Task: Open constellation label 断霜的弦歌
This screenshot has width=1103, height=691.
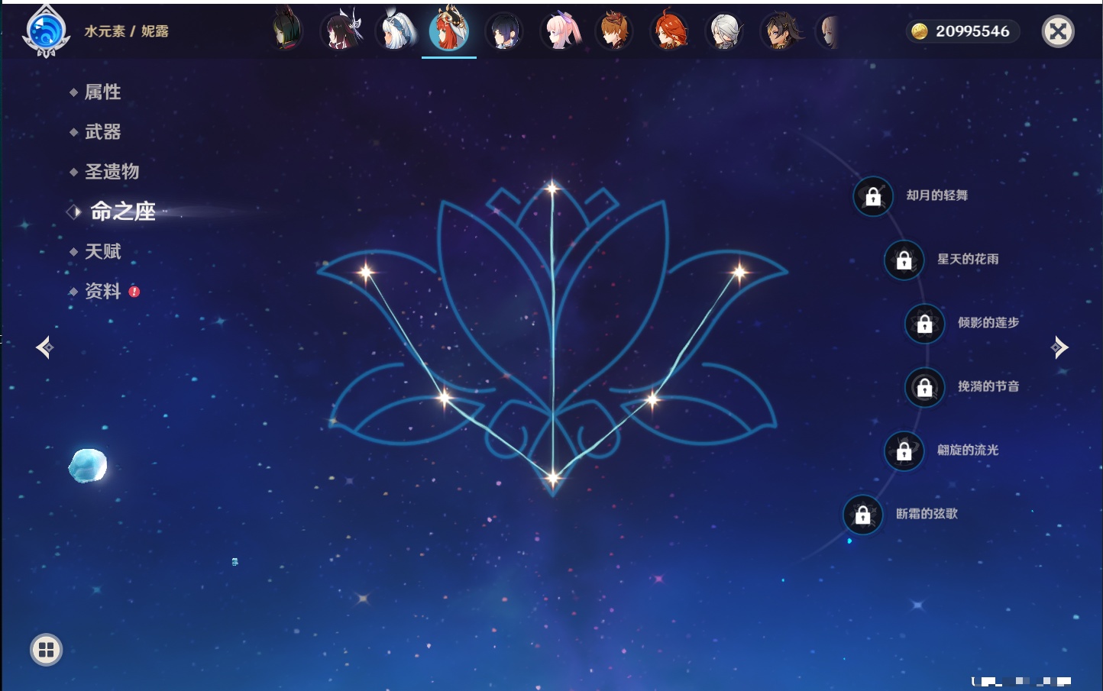Action: click(927, 514)
